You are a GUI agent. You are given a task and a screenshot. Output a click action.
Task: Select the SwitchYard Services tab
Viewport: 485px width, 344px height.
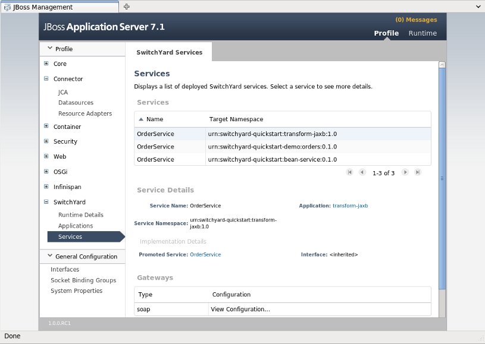[x=169, y=52]
